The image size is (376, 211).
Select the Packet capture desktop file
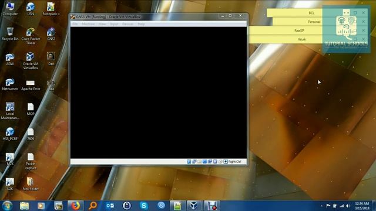[x=31, y=161]
